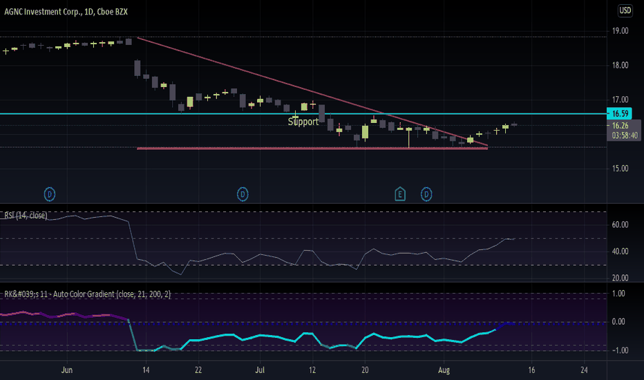The width and height of the screenshot is (644, 380).
Task: Click the earnings E marker
Action: coord(400,194)
